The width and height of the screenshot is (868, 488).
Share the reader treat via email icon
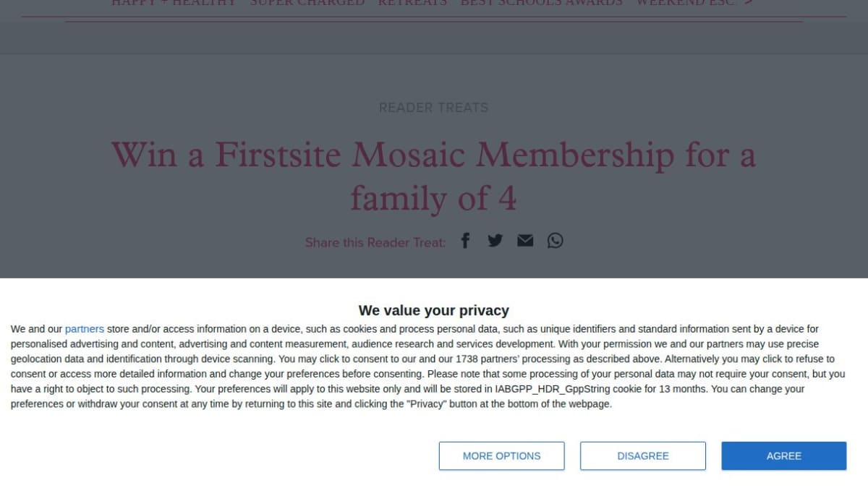click(525, 241)
